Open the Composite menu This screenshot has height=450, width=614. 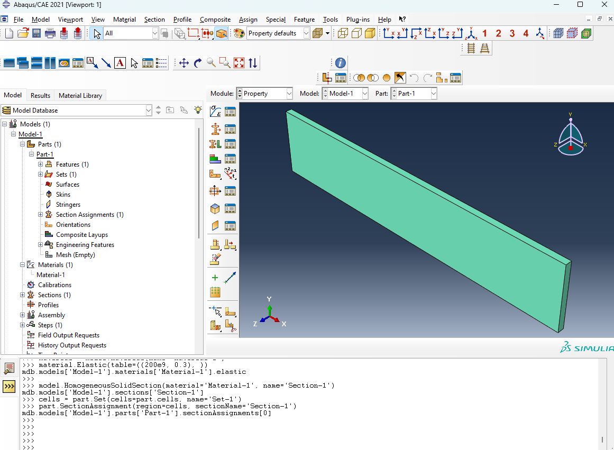tap(215, 20)
